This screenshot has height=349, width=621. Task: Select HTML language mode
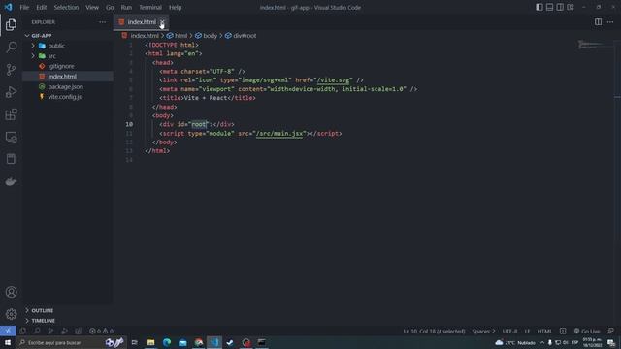(544, 331)
